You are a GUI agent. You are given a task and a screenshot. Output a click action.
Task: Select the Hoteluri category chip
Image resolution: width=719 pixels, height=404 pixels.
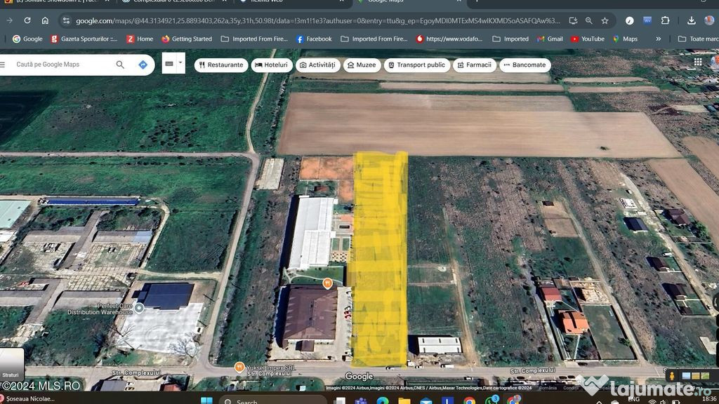click(272, 65)
